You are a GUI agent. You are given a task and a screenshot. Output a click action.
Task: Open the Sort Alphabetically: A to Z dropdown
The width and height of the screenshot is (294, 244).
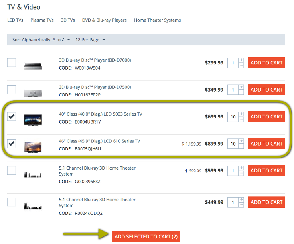41,40
